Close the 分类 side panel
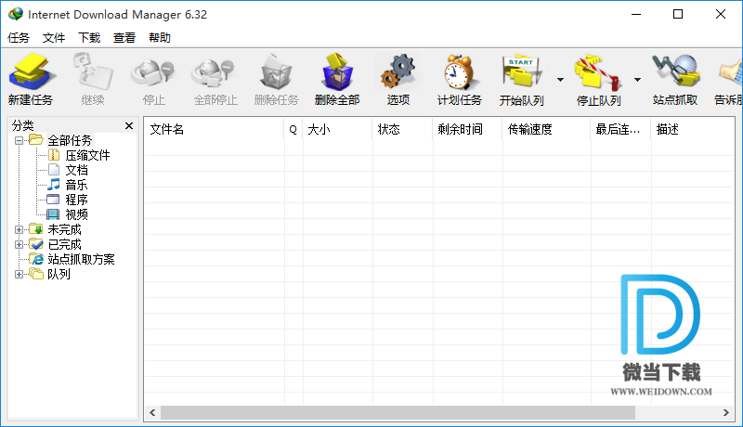 click(x=129, y=125)
